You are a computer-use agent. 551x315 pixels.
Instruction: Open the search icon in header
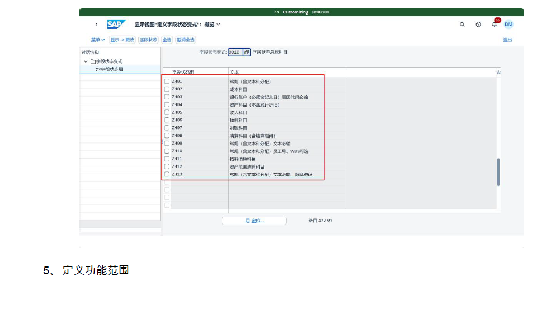tap(462, 25)
